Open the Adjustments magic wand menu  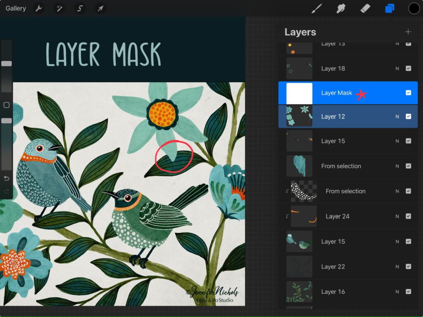59,8
